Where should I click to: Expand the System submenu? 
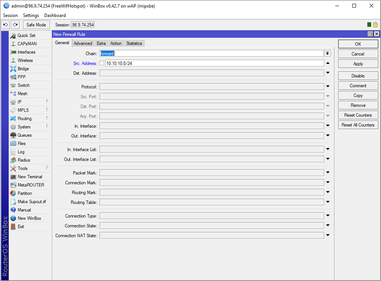[47, 127]
